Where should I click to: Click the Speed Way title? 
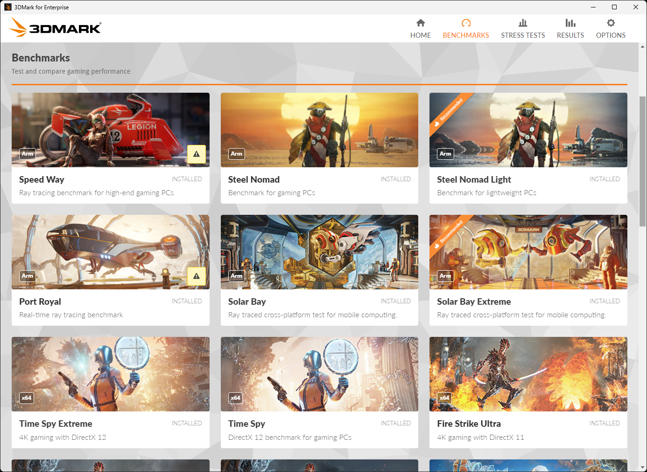pyautogui.click(x=42, y=180)
